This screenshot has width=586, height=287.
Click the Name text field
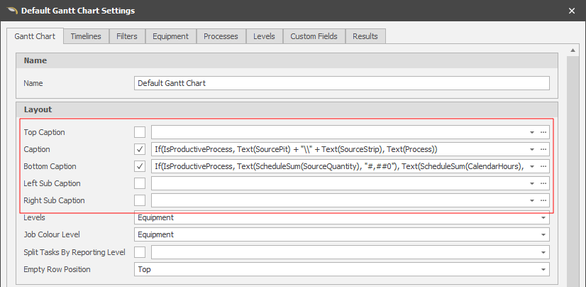click(341, 83)
